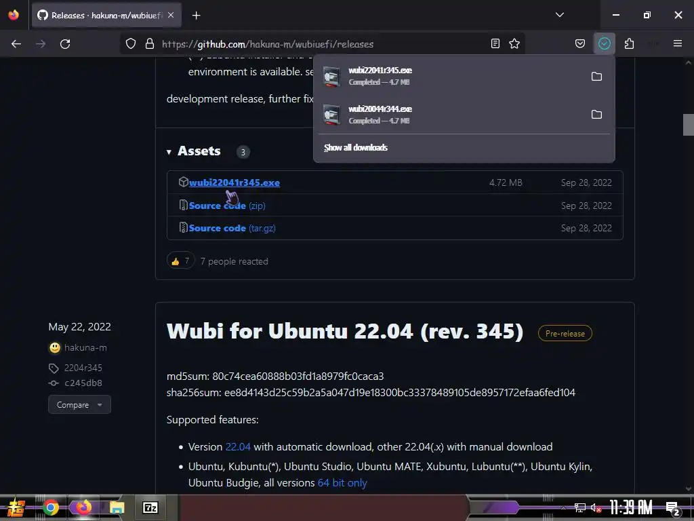The height and width of the screenshot is (521, 694).
Task: Open the tracking protection shield icon
Action: pos(131,44)
